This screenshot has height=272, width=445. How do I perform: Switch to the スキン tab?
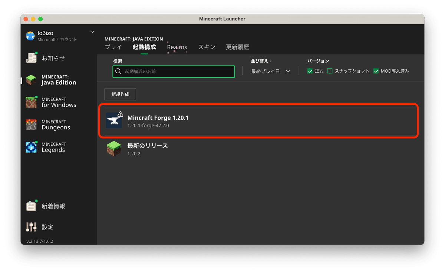(x=207, y=47)
